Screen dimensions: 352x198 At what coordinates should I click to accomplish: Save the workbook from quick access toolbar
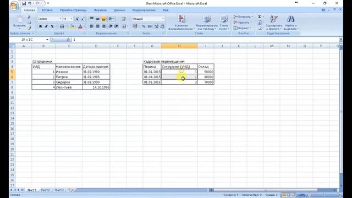(x=24, y=3)
